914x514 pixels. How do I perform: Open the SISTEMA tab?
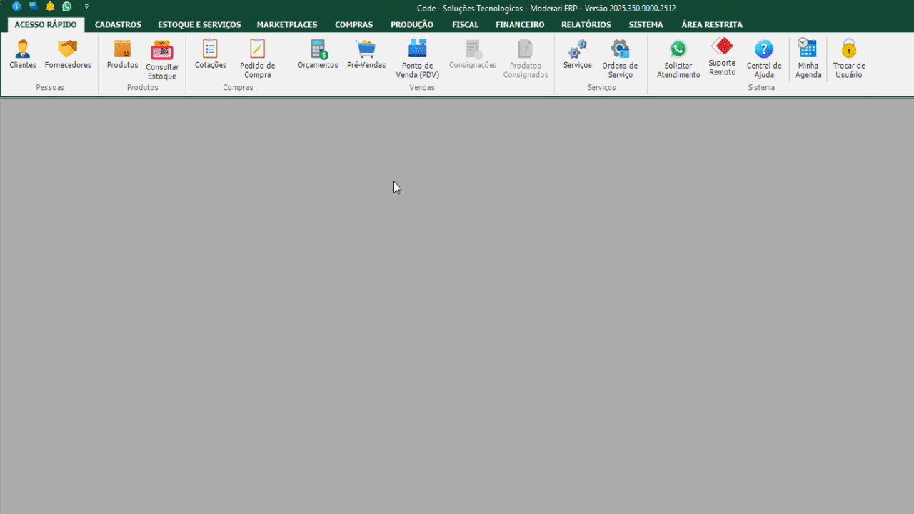pyautogui.click(x=646, y=24)
